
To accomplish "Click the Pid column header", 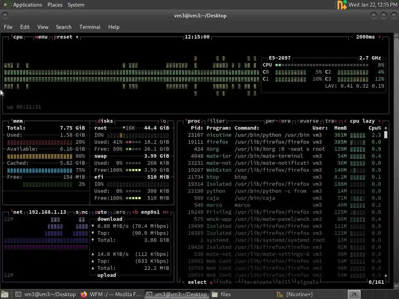I will 197,128.
